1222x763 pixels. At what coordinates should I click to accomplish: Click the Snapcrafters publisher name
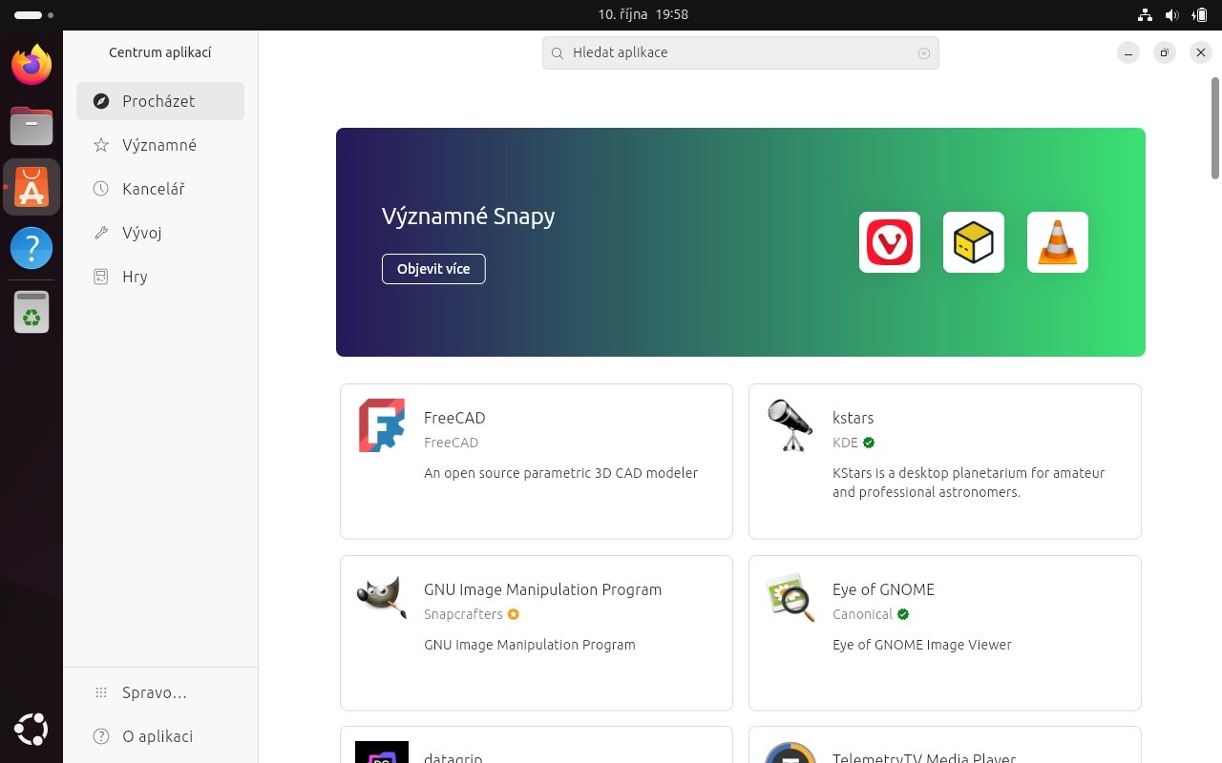[463, 614]
